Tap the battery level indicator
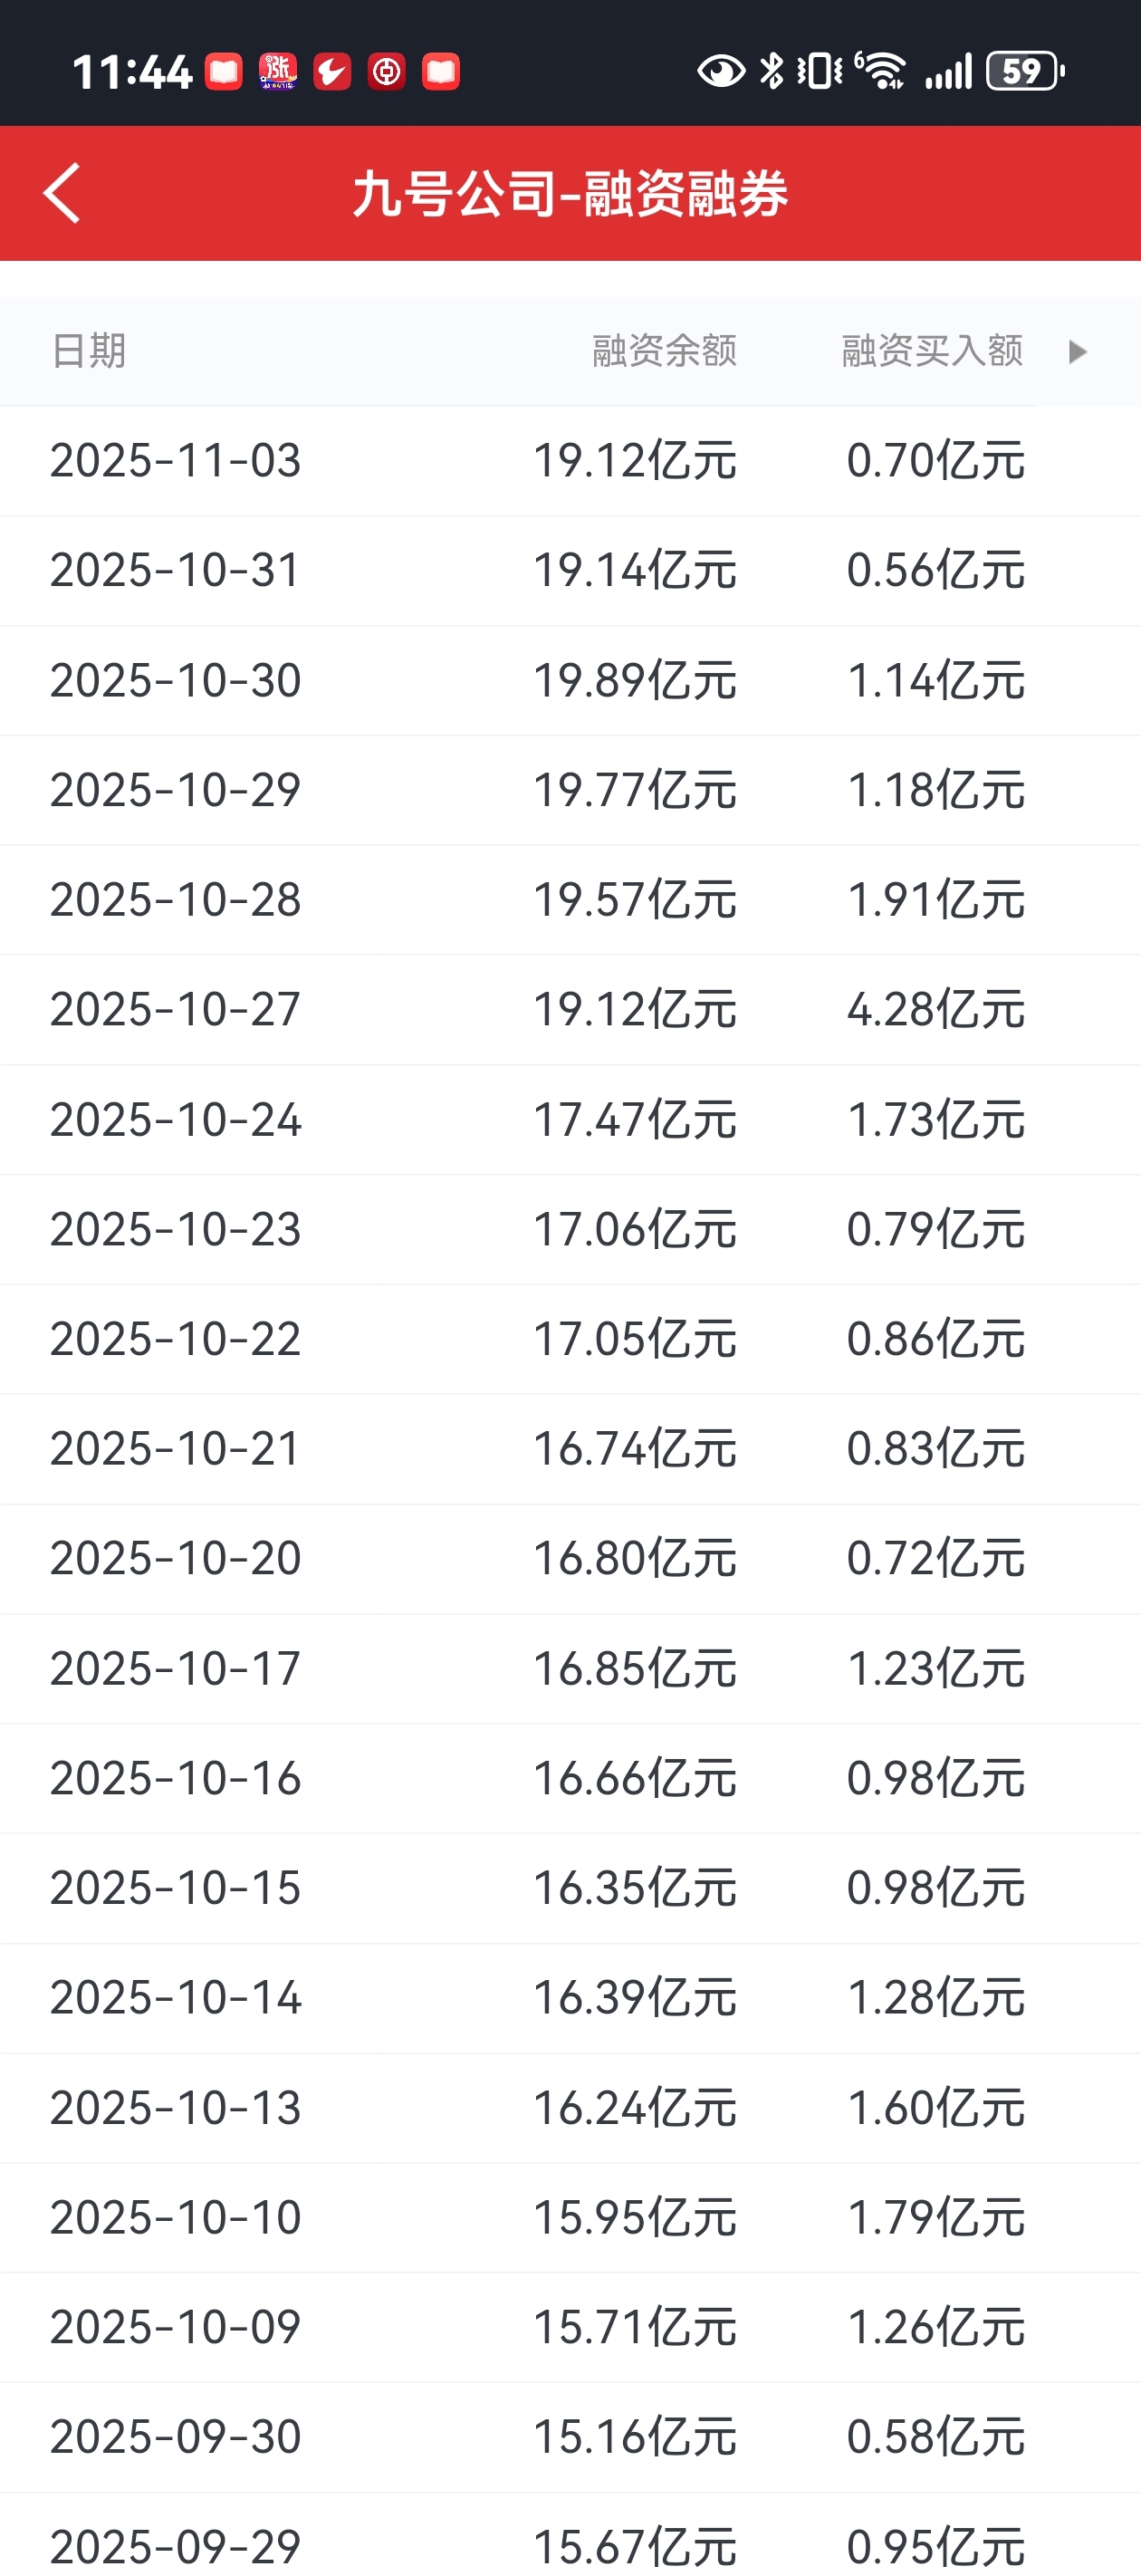Viewport: 1141px width, 2576px height. (x=1024, y=71)
